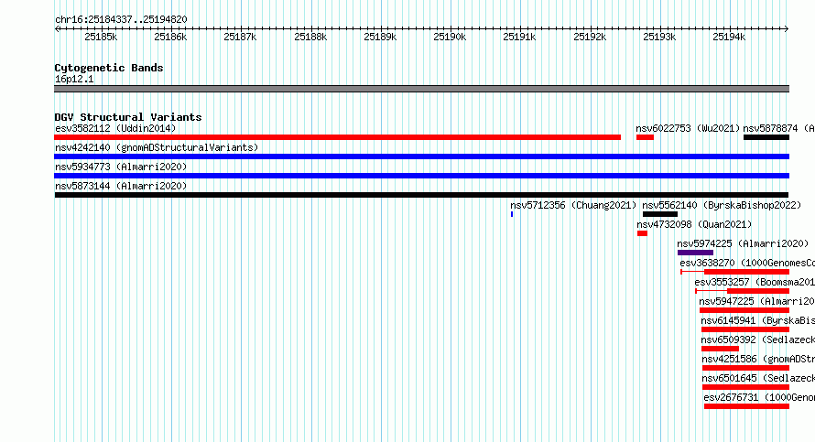The height and width of the screenshot is (442, 815).
Task: Click the 16p12.1 band label
Action: (x=74, y=79)
